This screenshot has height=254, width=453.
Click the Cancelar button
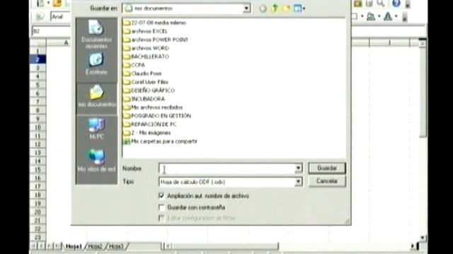(327, 181)
